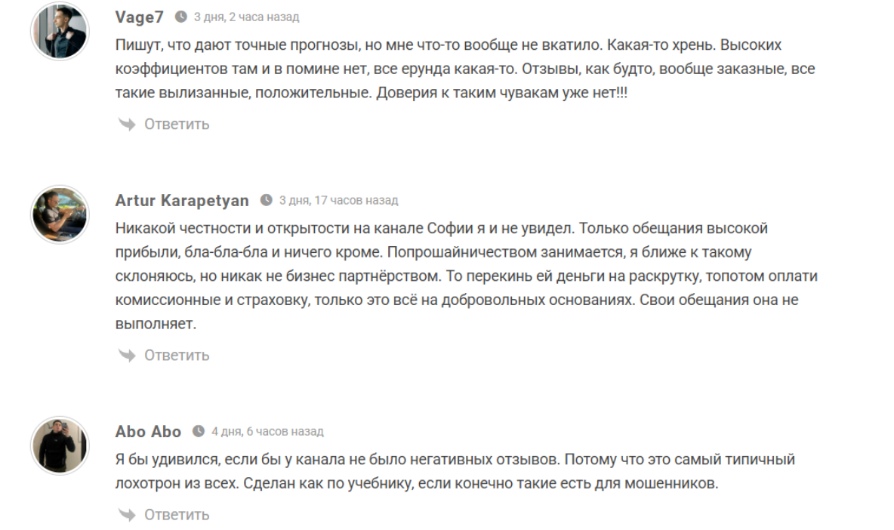Click the reply arrow icon under Vage7's comment

click(x=127, y=124)
